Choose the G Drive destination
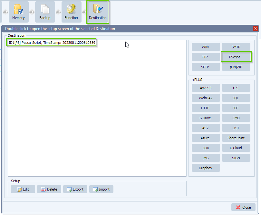Viewport: 261px width, 216px height. [206, 118]
